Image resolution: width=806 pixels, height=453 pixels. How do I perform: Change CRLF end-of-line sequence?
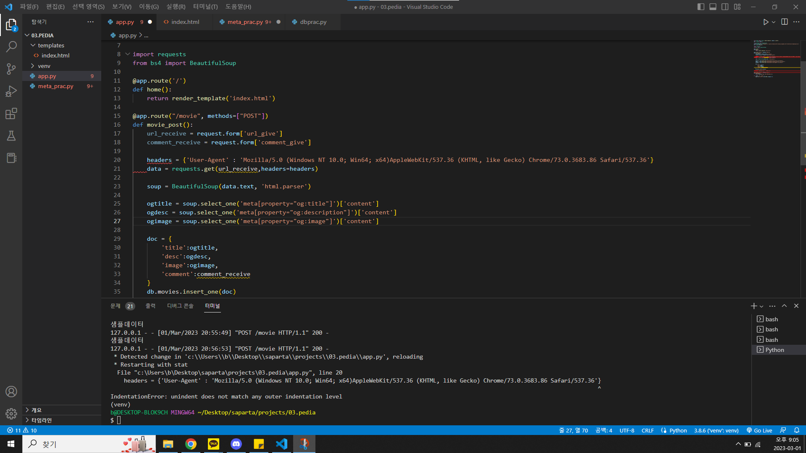click(648, 430)
